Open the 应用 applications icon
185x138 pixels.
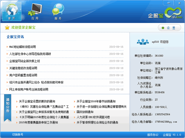35,11
